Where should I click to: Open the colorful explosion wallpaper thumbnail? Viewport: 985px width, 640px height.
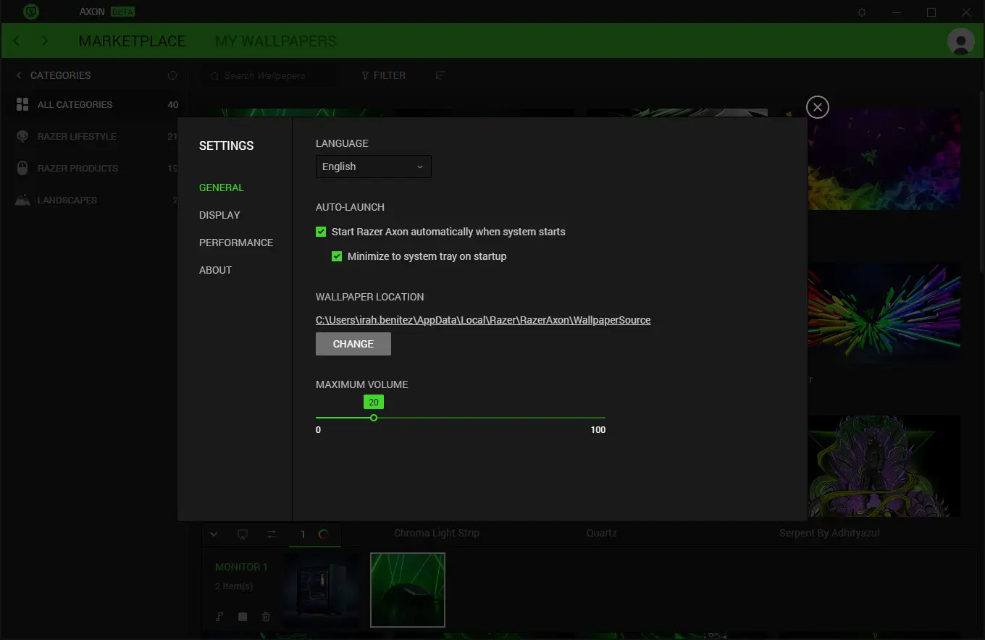884,159
